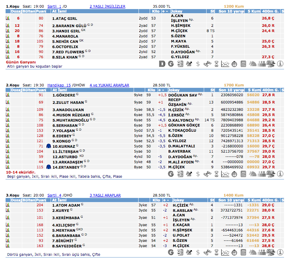The width and height of the screenshot is (291, 261).
Task: Click the 3 YAŞLI ARAPLAR link
Action: tap(105, 195)
